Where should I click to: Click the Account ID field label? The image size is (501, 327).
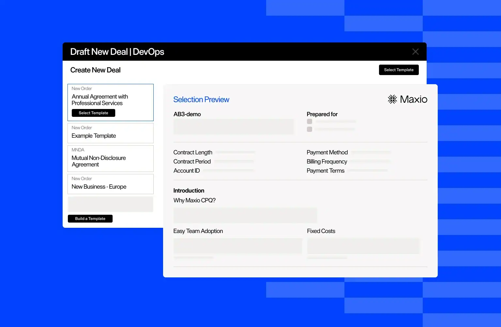187,171
